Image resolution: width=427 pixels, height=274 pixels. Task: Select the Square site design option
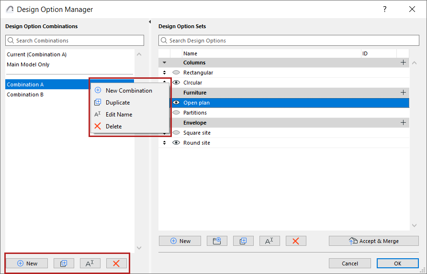point(290,133)
